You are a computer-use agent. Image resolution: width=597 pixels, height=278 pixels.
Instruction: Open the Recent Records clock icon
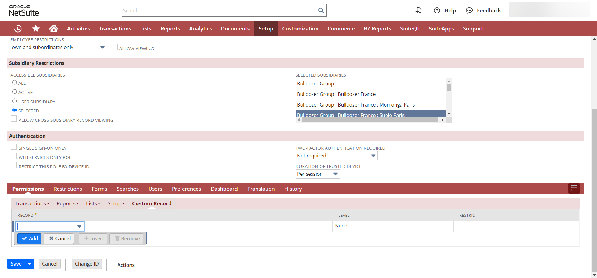(x=18, y=28)
